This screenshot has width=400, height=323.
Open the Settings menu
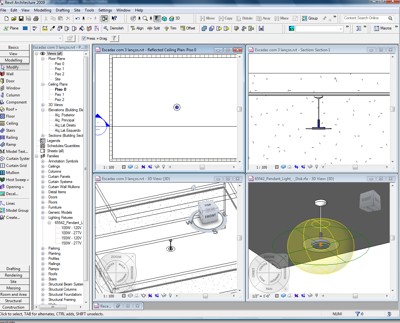click(x=105, y=10)
